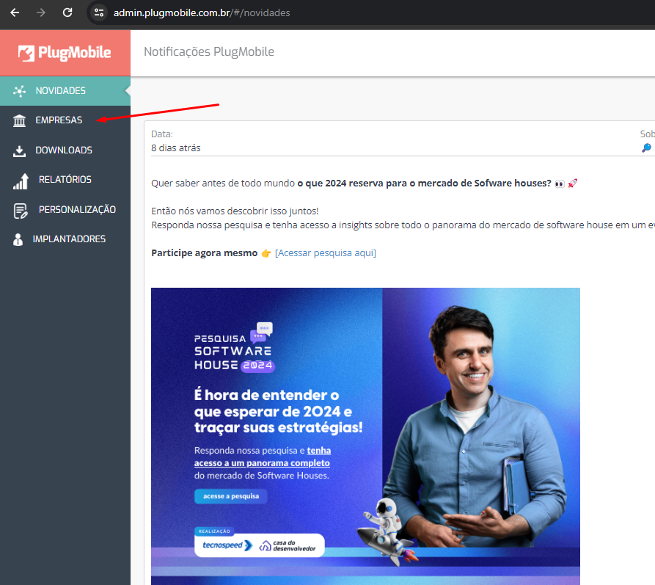Open the RELATÓRIOS menu item

point(65,180)
